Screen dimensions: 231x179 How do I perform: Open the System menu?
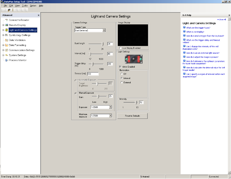(x=33, y=6)
